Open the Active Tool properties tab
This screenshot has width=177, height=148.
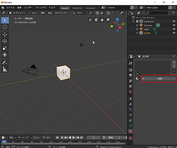tap(130, 63)
